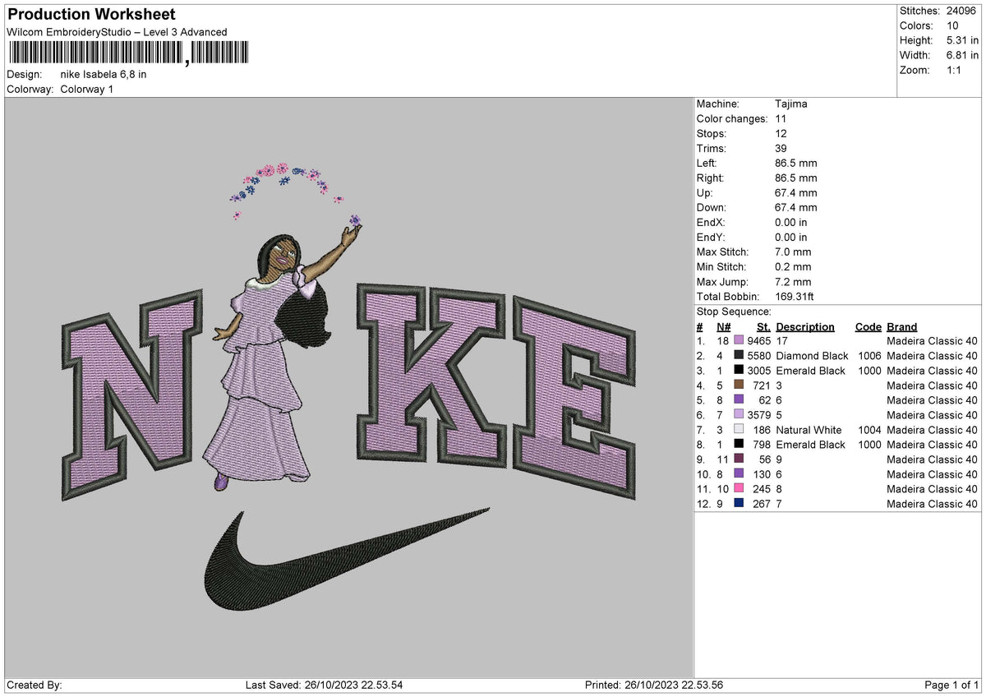Screen dimensions: 986x697
Task: Select the Machine value Tajima
Action: point(790,104)
